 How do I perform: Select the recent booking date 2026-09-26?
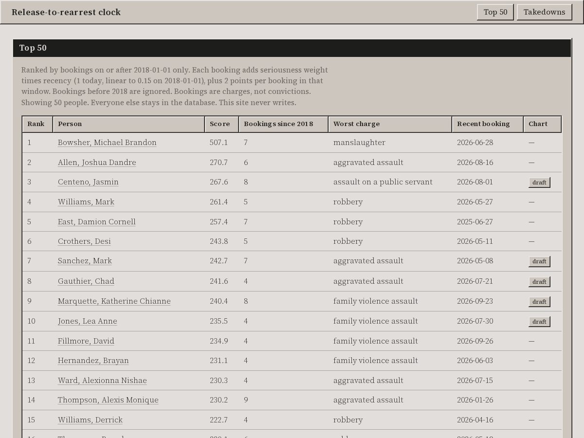[475, 341]
